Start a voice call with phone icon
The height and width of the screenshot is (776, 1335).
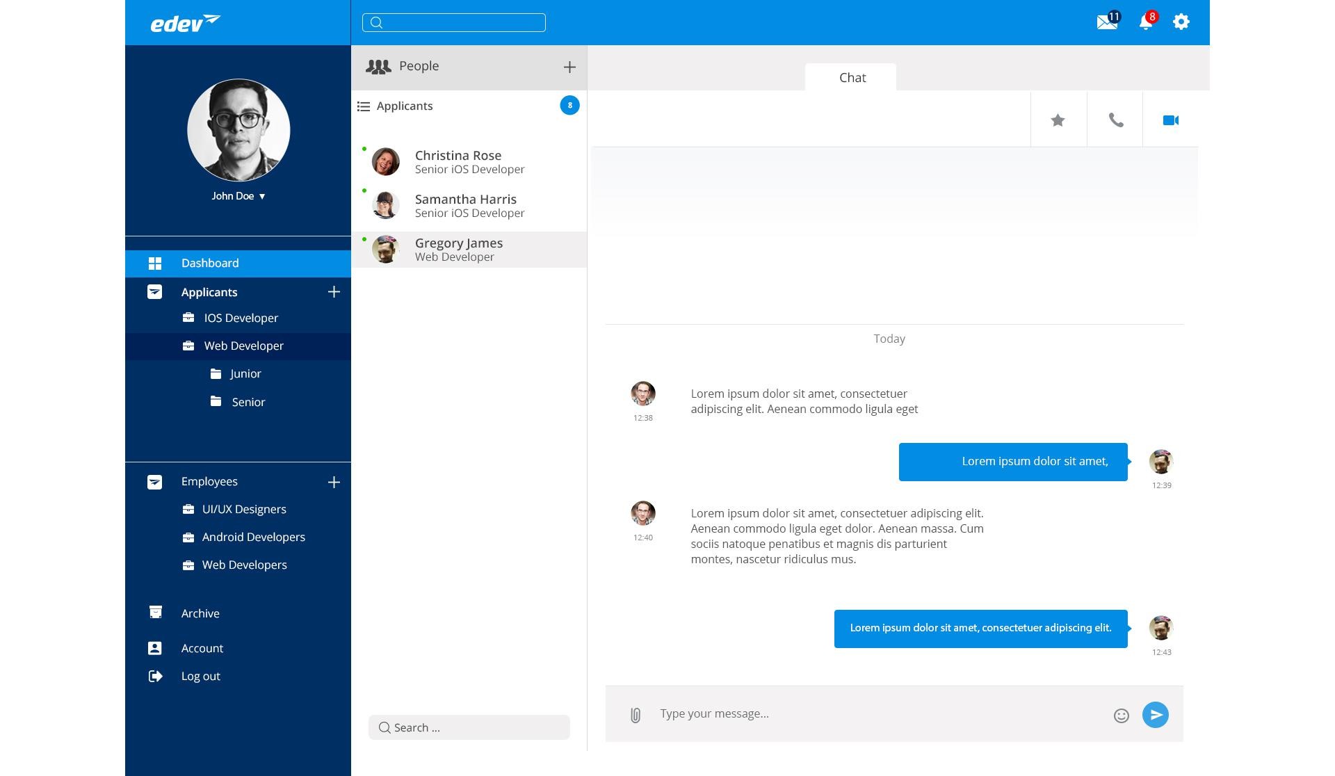pos(1115,120)
